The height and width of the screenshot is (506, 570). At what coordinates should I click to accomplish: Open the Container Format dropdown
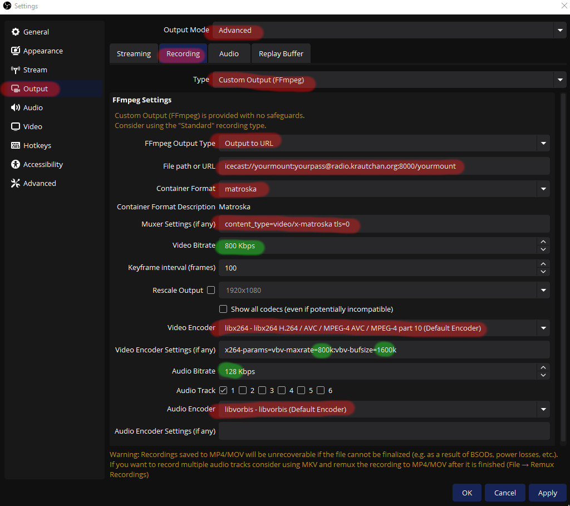click(543, 189)
